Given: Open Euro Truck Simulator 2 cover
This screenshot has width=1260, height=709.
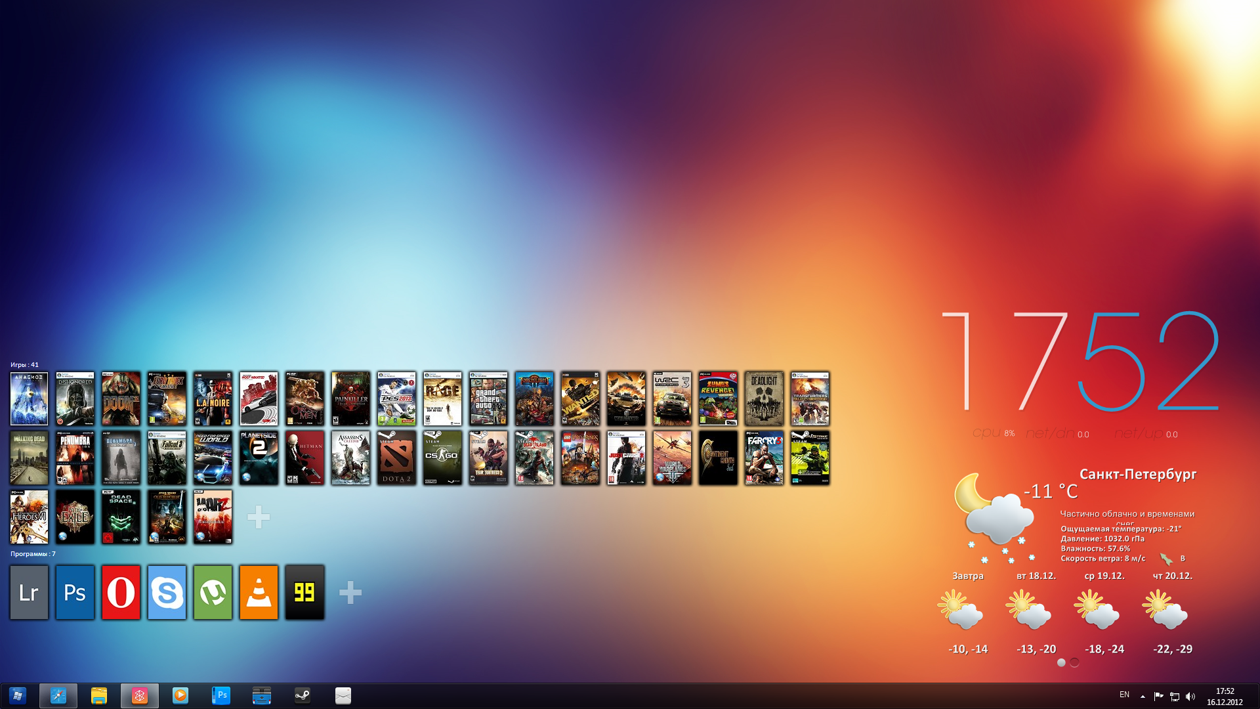Looking at the screenshot, I should (x=167, y=398).
